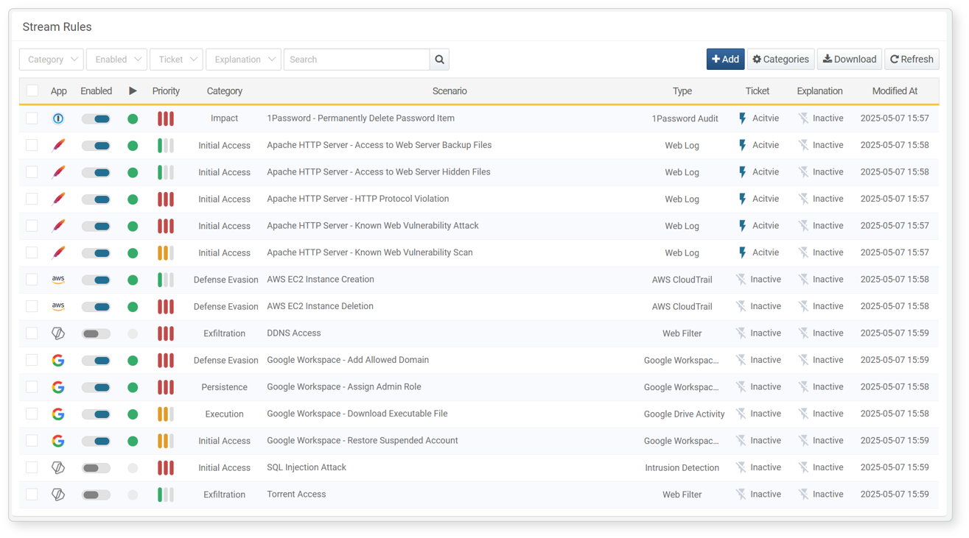Click the 1Password app icon in first row
The height and width of the screenshot is (538, 969).
tap(58, 118)
